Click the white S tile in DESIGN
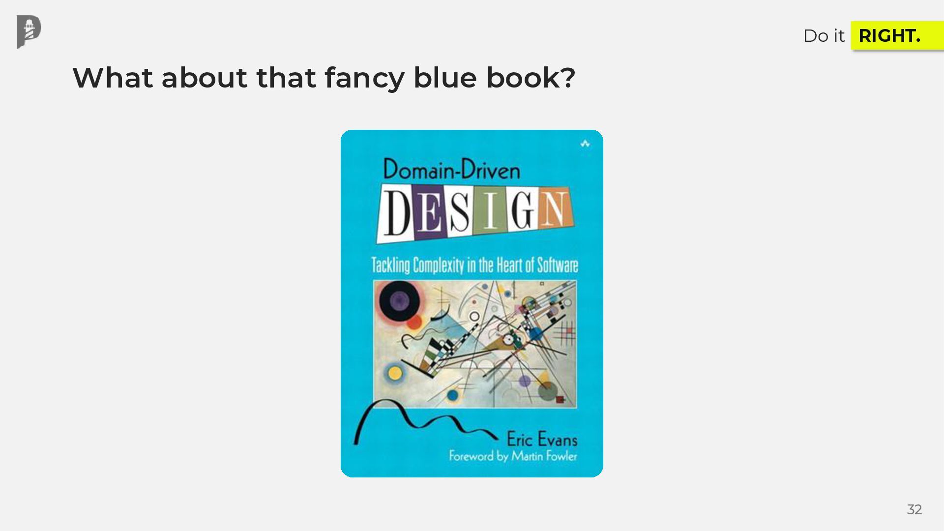Screen dimensions: 944x531 pos(460,211)
